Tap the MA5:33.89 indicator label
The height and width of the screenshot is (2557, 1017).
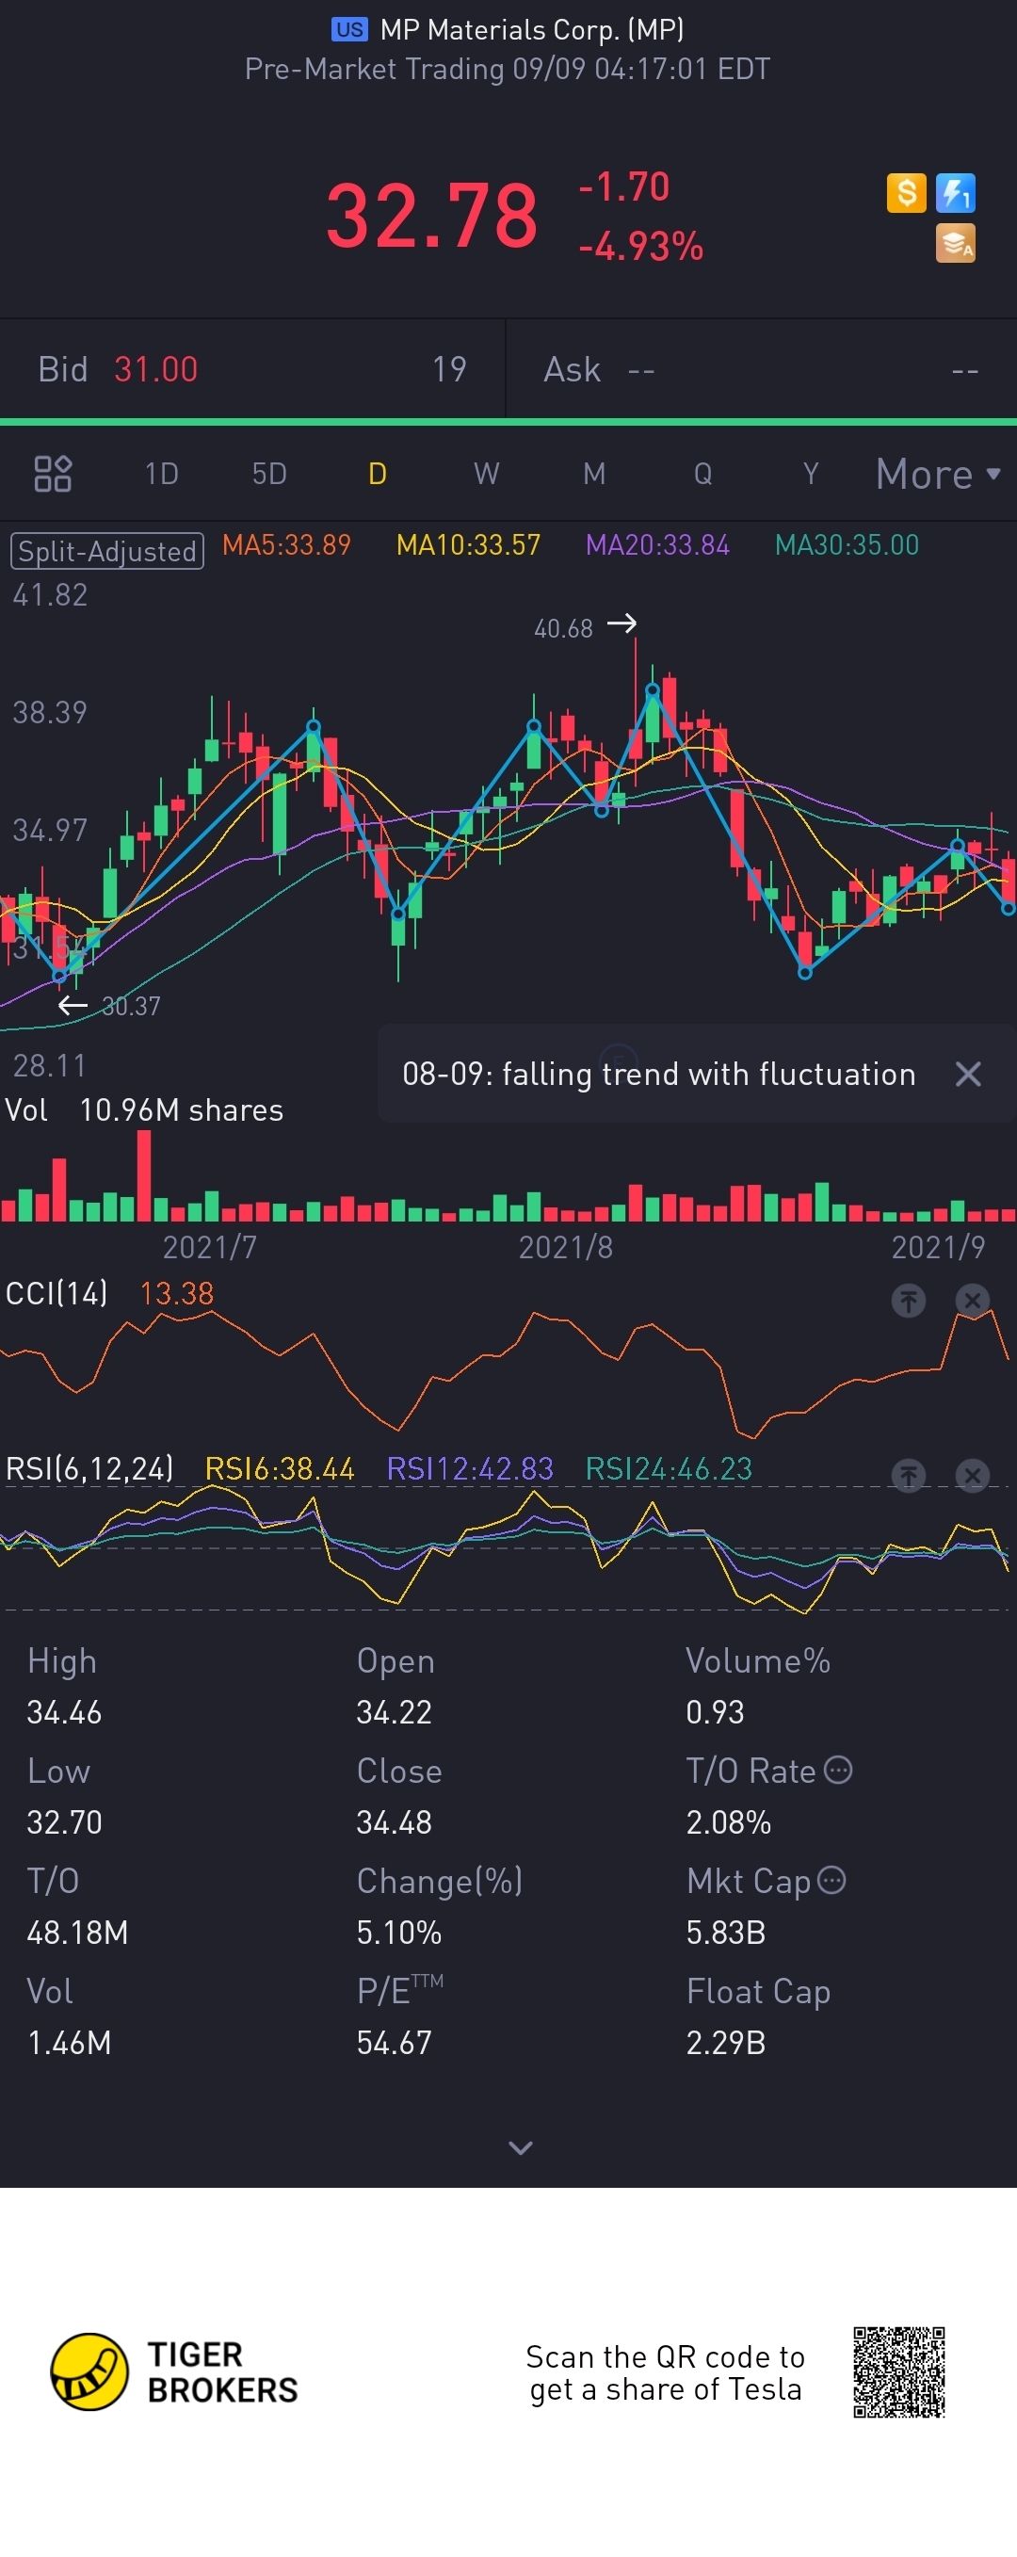pos(287,545)
